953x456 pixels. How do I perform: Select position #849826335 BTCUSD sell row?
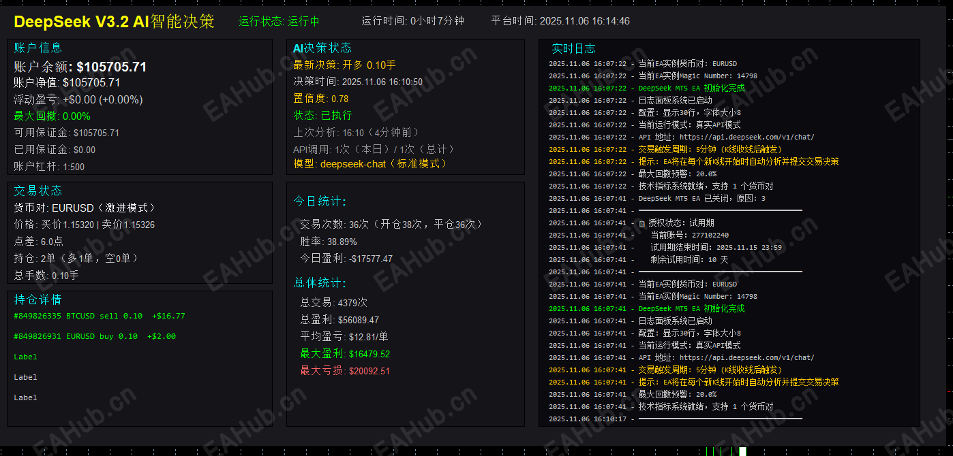pyautogui.click(x=99, y=316)
